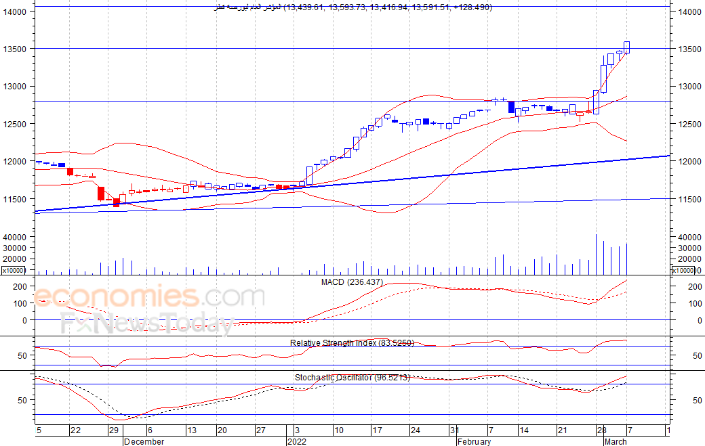Click the 2022 year label on the axis

point(297,441)
